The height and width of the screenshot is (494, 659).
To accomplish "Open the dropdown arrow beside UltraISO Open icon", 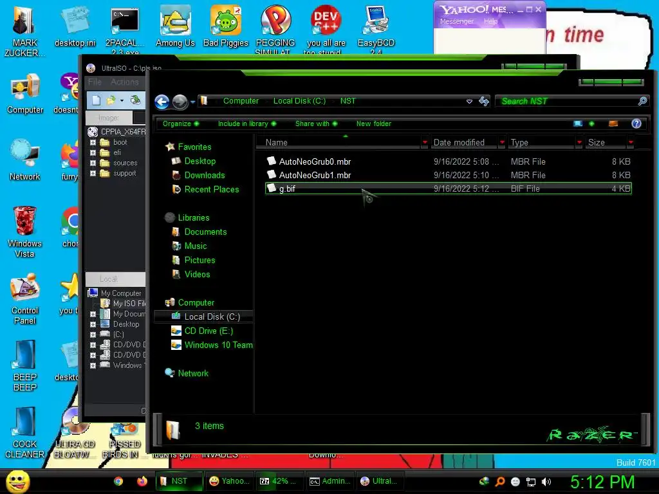I will click(122, 100).
